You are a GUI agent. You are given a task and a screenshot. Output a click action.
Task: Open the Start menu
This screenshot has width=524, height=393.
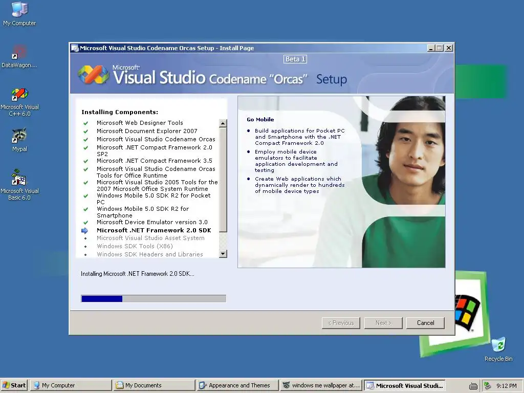(x=14, y=385)
